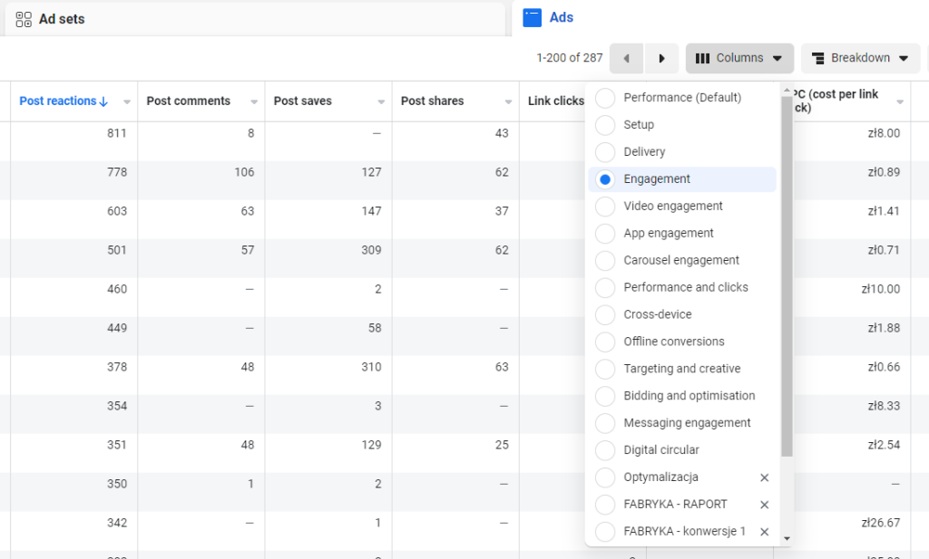
Task: Click the scroll-up arrow in presets list
Action: 787,91
